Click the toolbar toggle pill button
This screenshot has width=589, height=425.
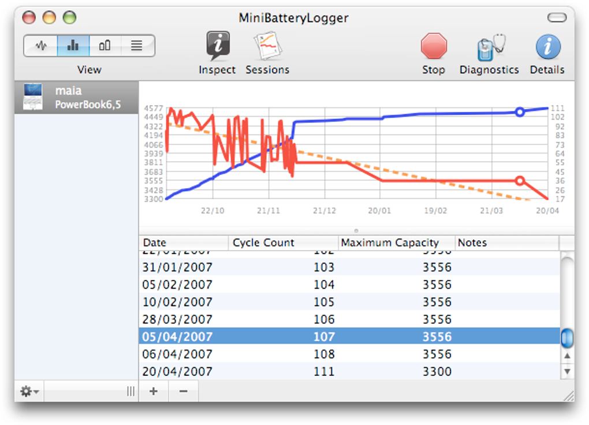pos(557,17)
